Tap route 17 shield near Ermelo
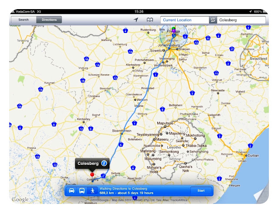Image resolution: width=278 pixels, height=213 pixels. pyautogui.click(x=232, y=49)
